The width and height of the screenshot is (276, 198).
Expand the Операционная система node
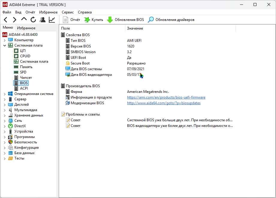[x=4, y=94]
